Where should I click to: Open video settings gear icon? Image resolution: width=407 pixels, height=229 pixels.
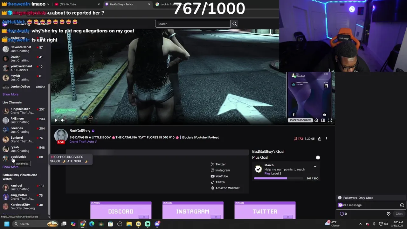[x=316, y=120]
